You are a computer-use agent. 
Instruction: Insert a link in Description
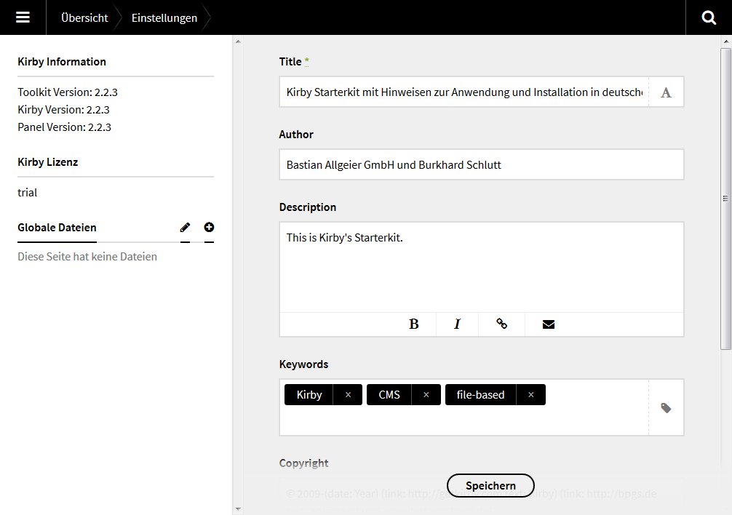point(501,324)
